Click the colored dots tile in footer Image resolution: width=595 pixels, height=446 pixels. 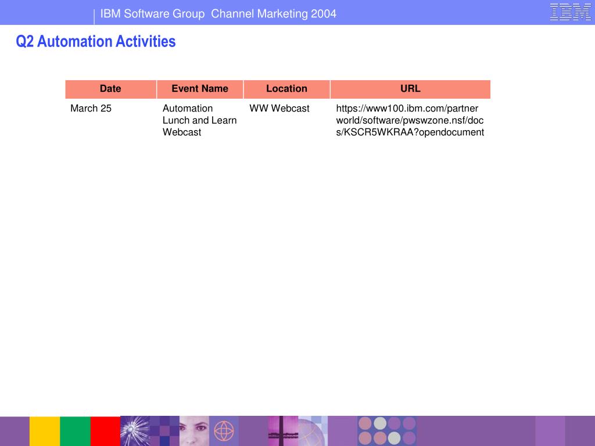[x=387, y=431]
